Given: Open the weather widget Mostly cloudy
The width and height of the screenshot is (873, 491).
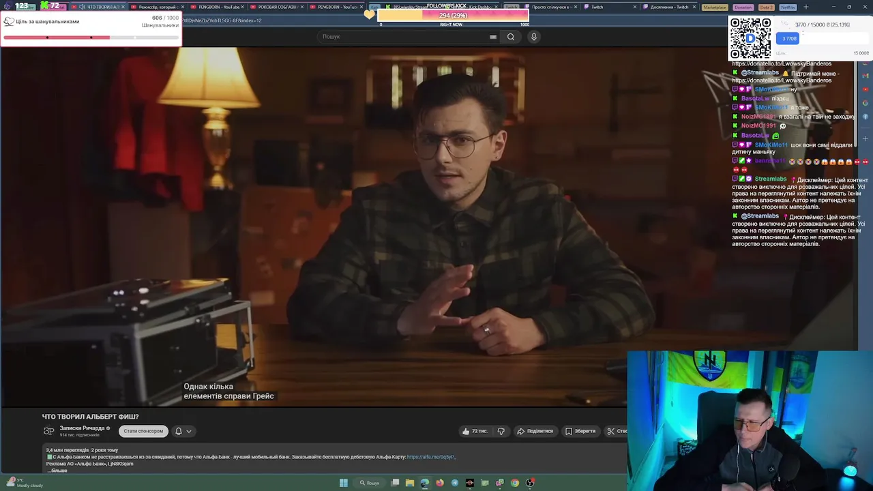Looking at the screenshot, I should pos(23,483).
